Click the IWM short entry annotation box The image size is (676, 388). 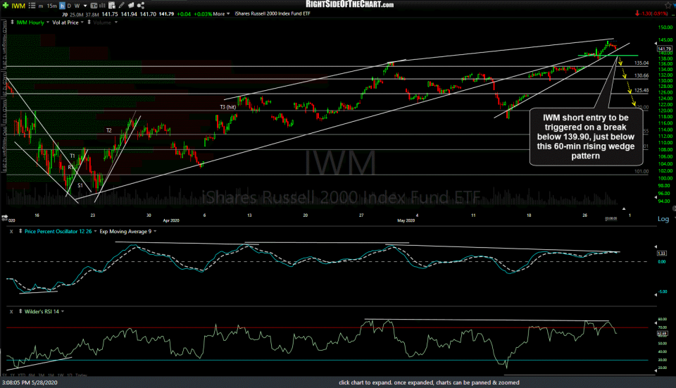tap(586, 137)
